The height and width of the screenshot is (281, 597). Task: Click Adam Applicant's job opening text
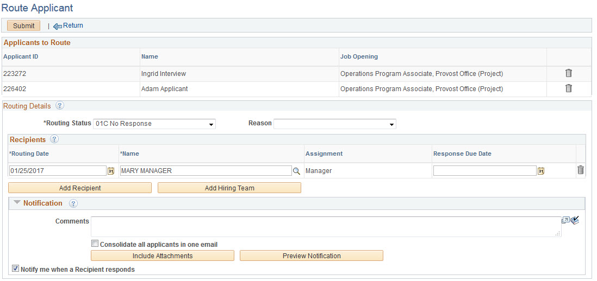tap(421, 89)
